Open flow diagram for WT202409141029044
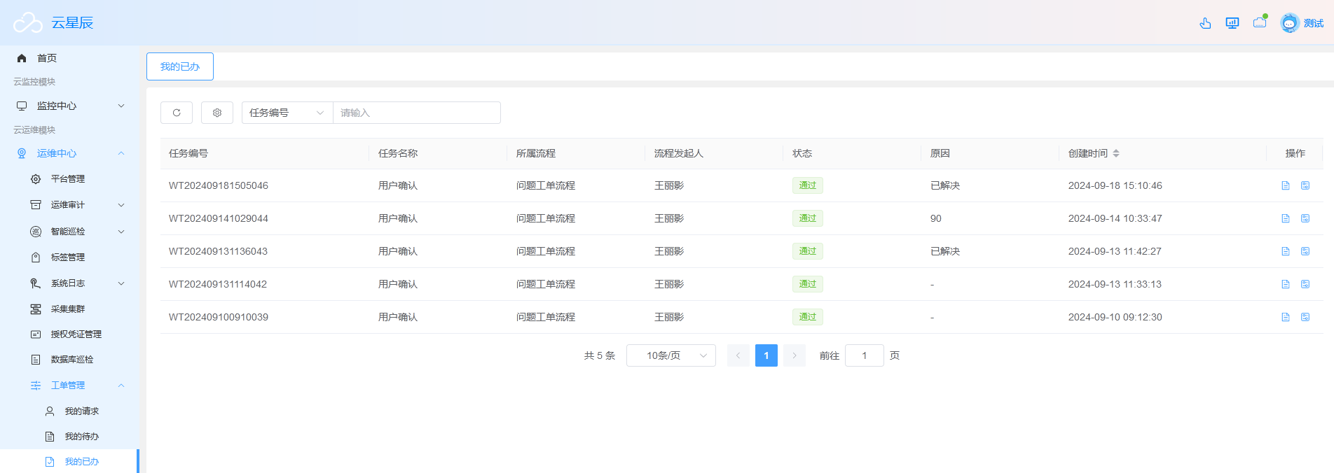Image resolution: width=1334 pixels, height=473 pixels. click(x=1305, y=218)
